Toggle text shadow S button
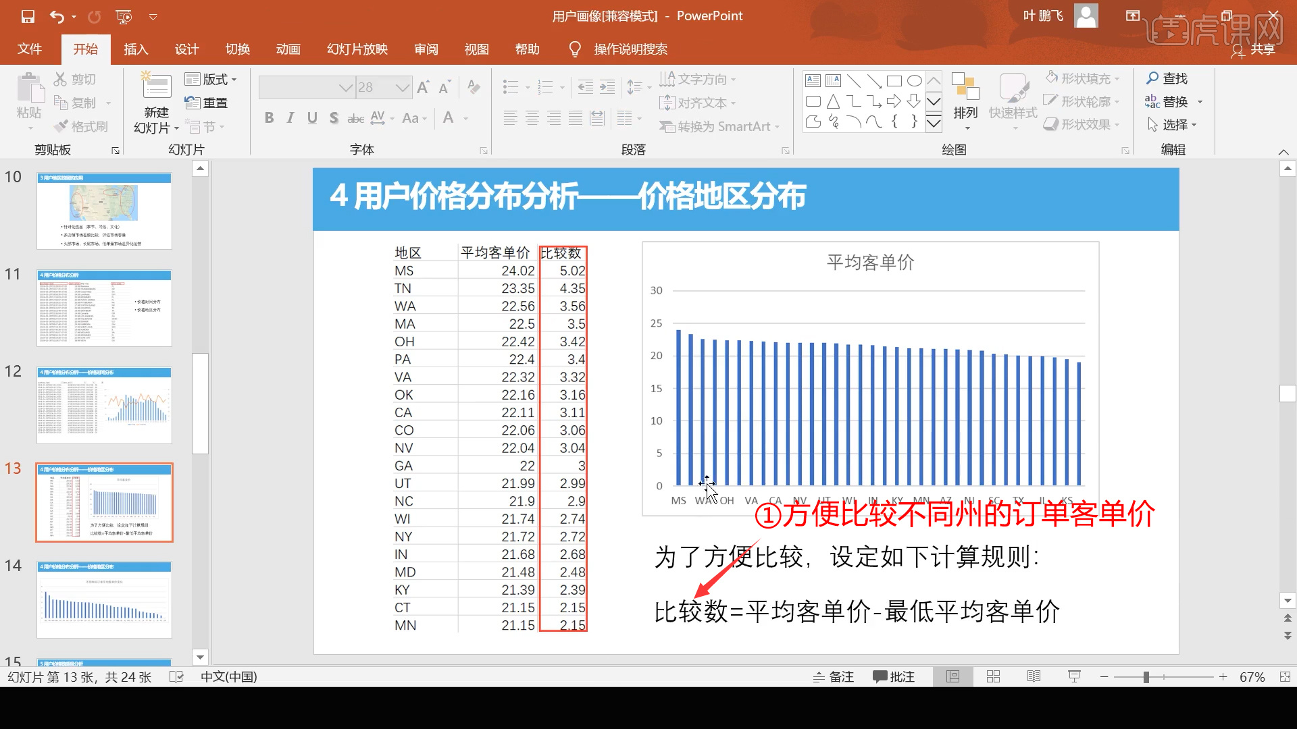Viewport: 1297px width, 729px height. (x=334, y=118)
